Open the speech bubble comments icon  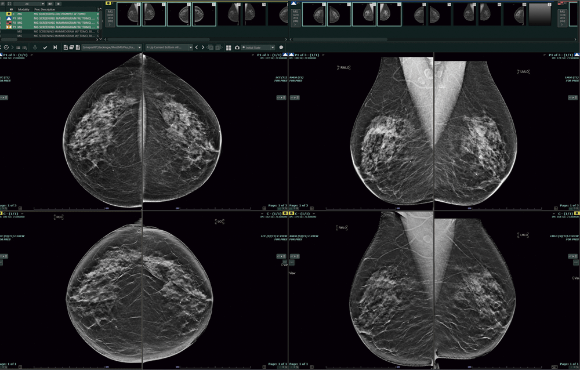click(x=281, y=48)
